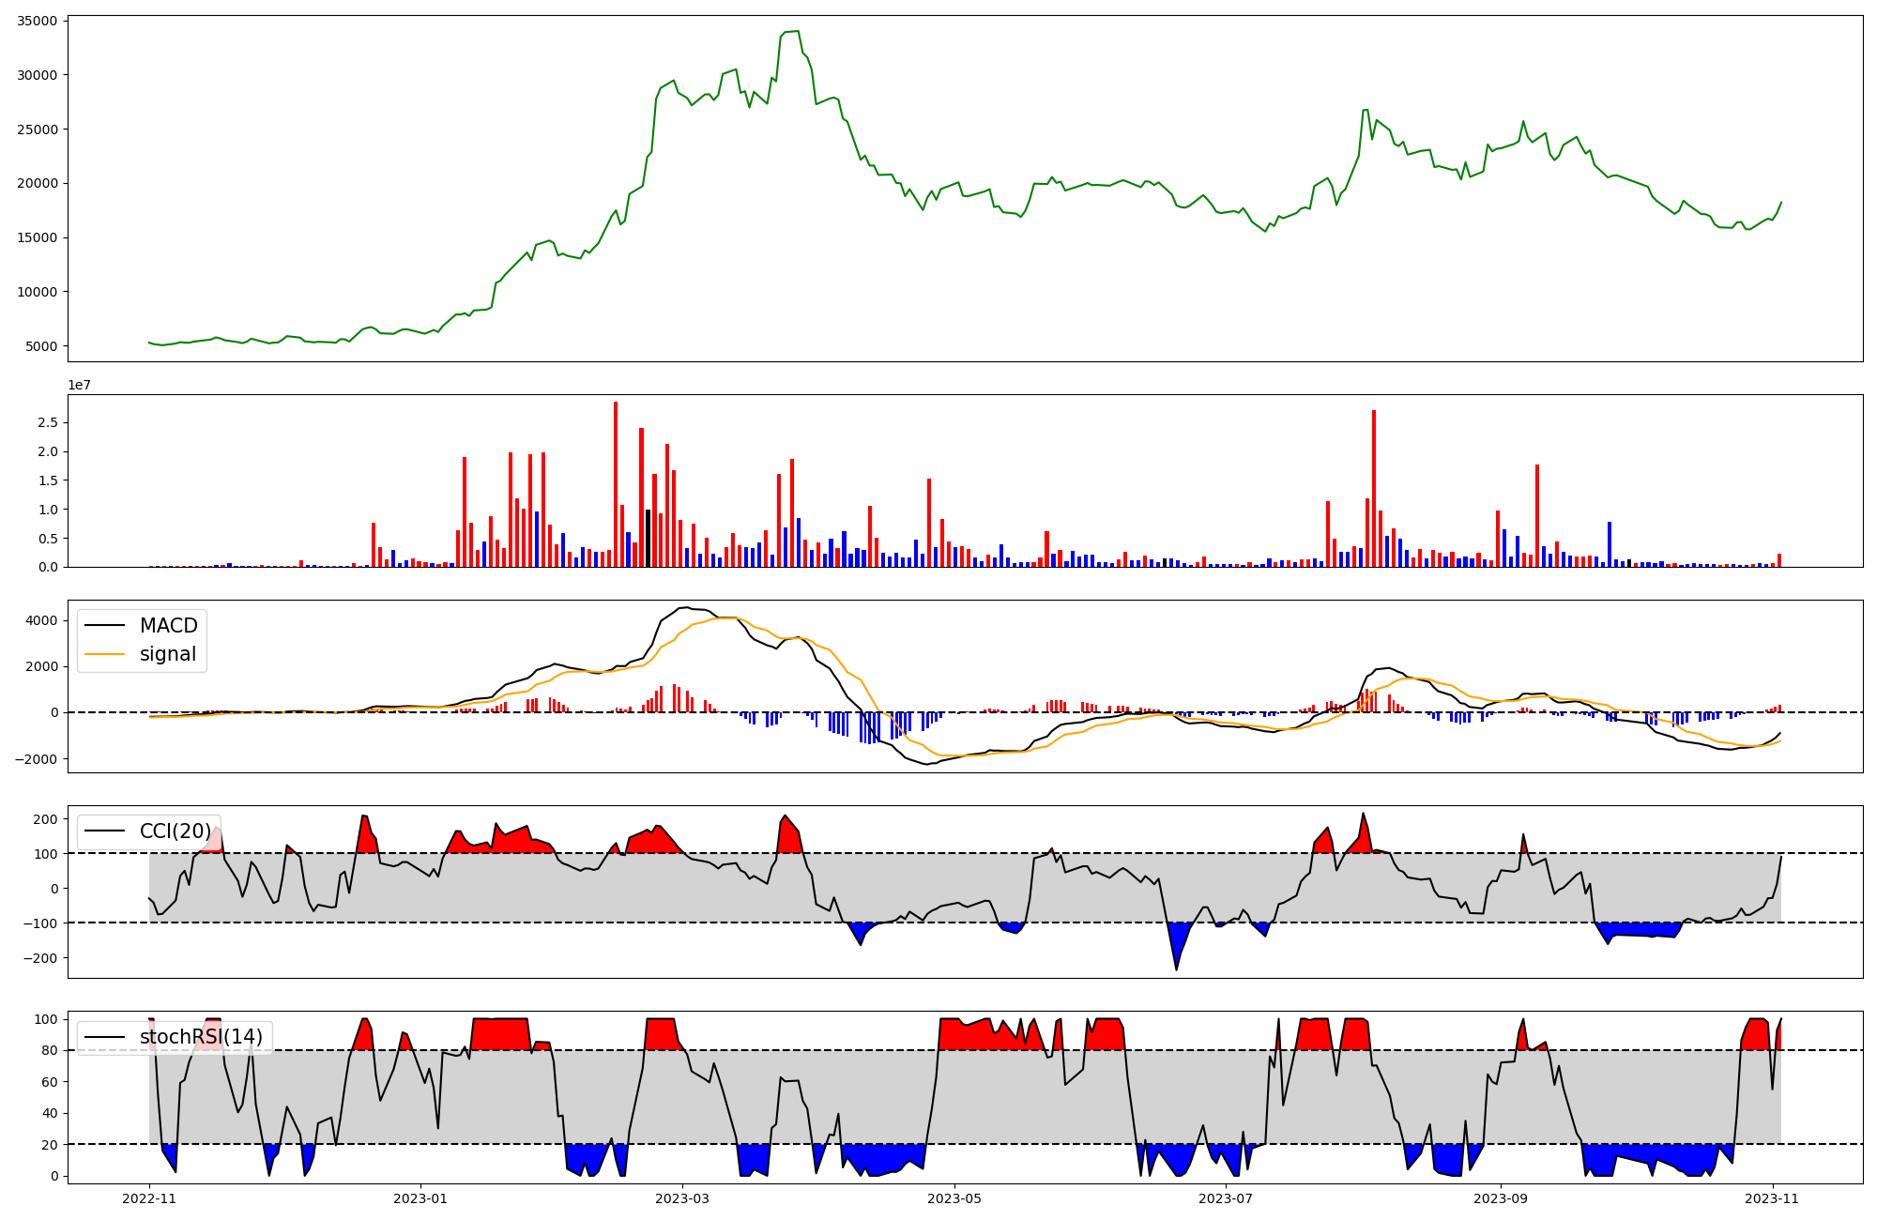Click the 4000 tick on MACD axis
This screenshot has width=1877, height=1220.
(x=41, y=620)
